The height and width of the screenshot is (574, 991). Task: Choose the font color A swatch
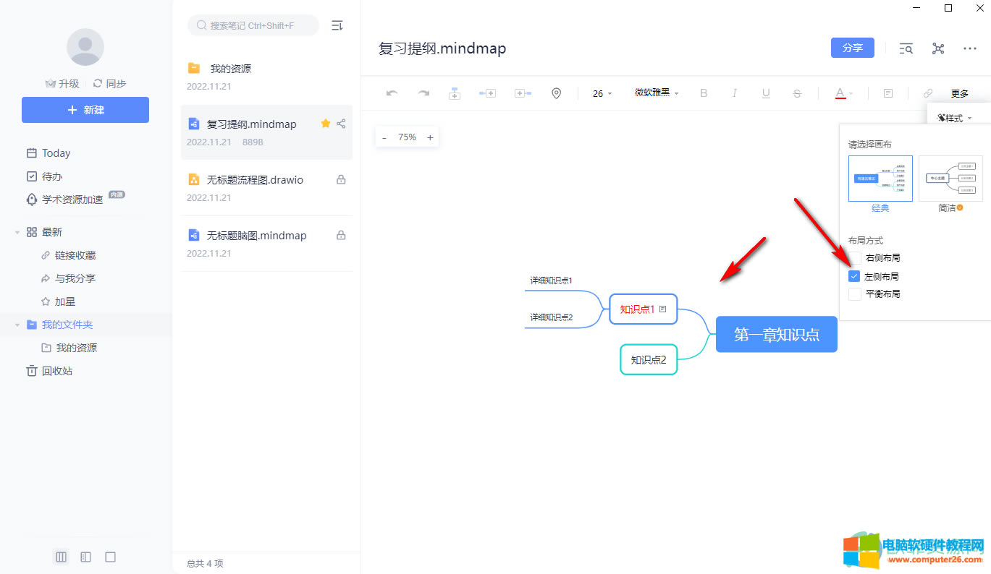(x=840, y=93)
